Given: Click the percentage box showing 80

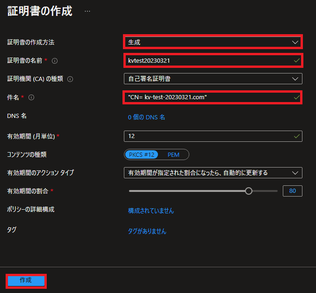Looking at the screenshot, I should [293, 191].
